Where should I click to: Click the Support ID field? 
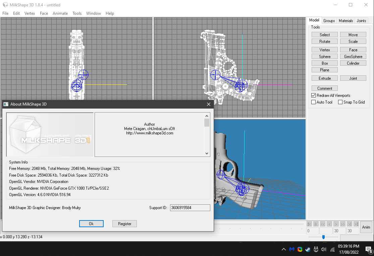tap(190, 208)
